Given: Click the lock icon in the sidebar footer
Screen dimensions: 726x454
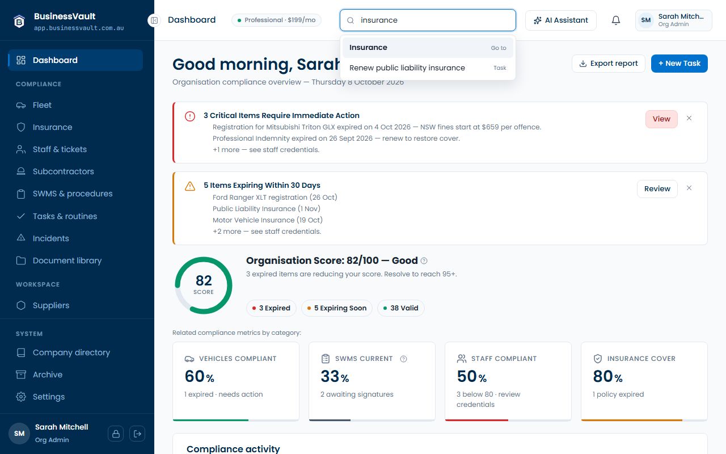Looking at the screenshot, I should click(x=116, y=434).
